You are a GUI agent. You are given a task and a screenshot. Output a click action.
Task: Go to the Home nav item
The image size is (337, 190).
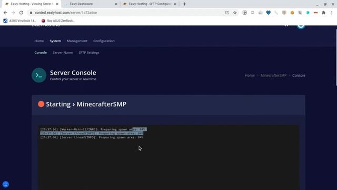39,41
